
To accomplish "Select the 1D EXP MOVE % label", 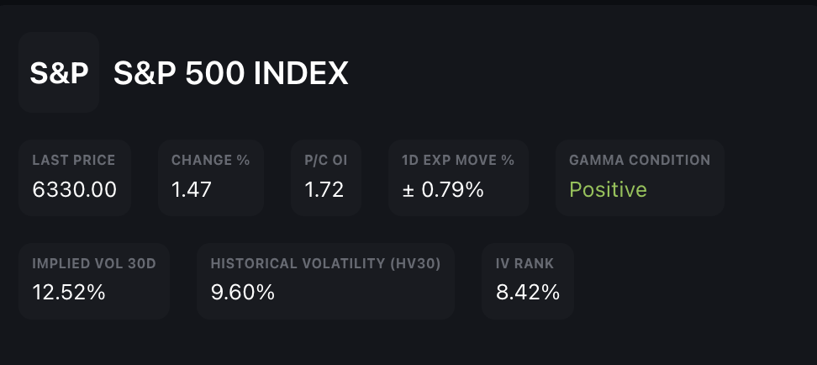I will click(x=458, y=160).
